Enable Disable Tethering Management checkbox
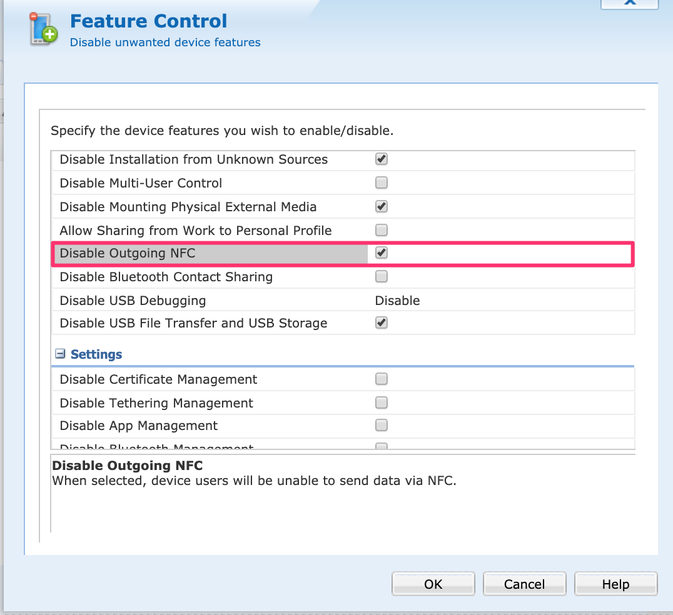The image size is (673, 615). [381, 402]
